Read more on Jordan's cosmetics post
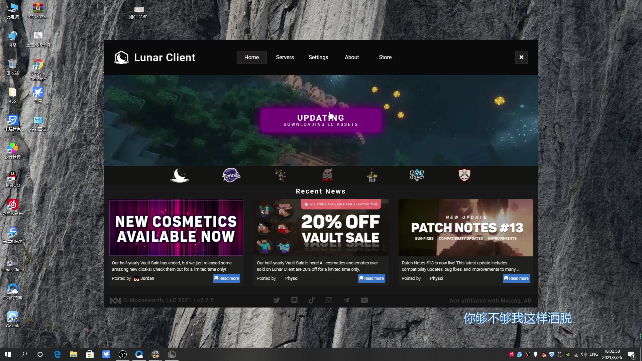This screenshot has height=361, width=642. [x=227, y=278]
